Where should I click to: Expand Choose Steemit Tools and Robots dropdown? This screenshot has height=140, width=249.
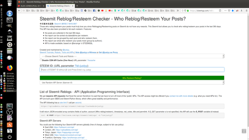click(132, 56)
